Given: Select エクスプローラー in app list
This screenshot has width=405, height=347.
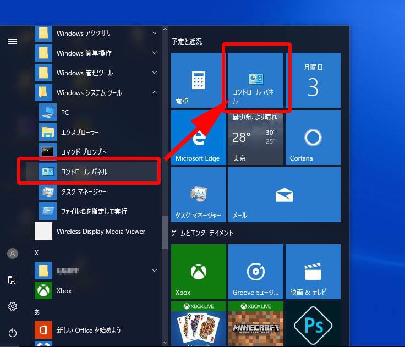Looking at the screenshot, I should [80, 132].
